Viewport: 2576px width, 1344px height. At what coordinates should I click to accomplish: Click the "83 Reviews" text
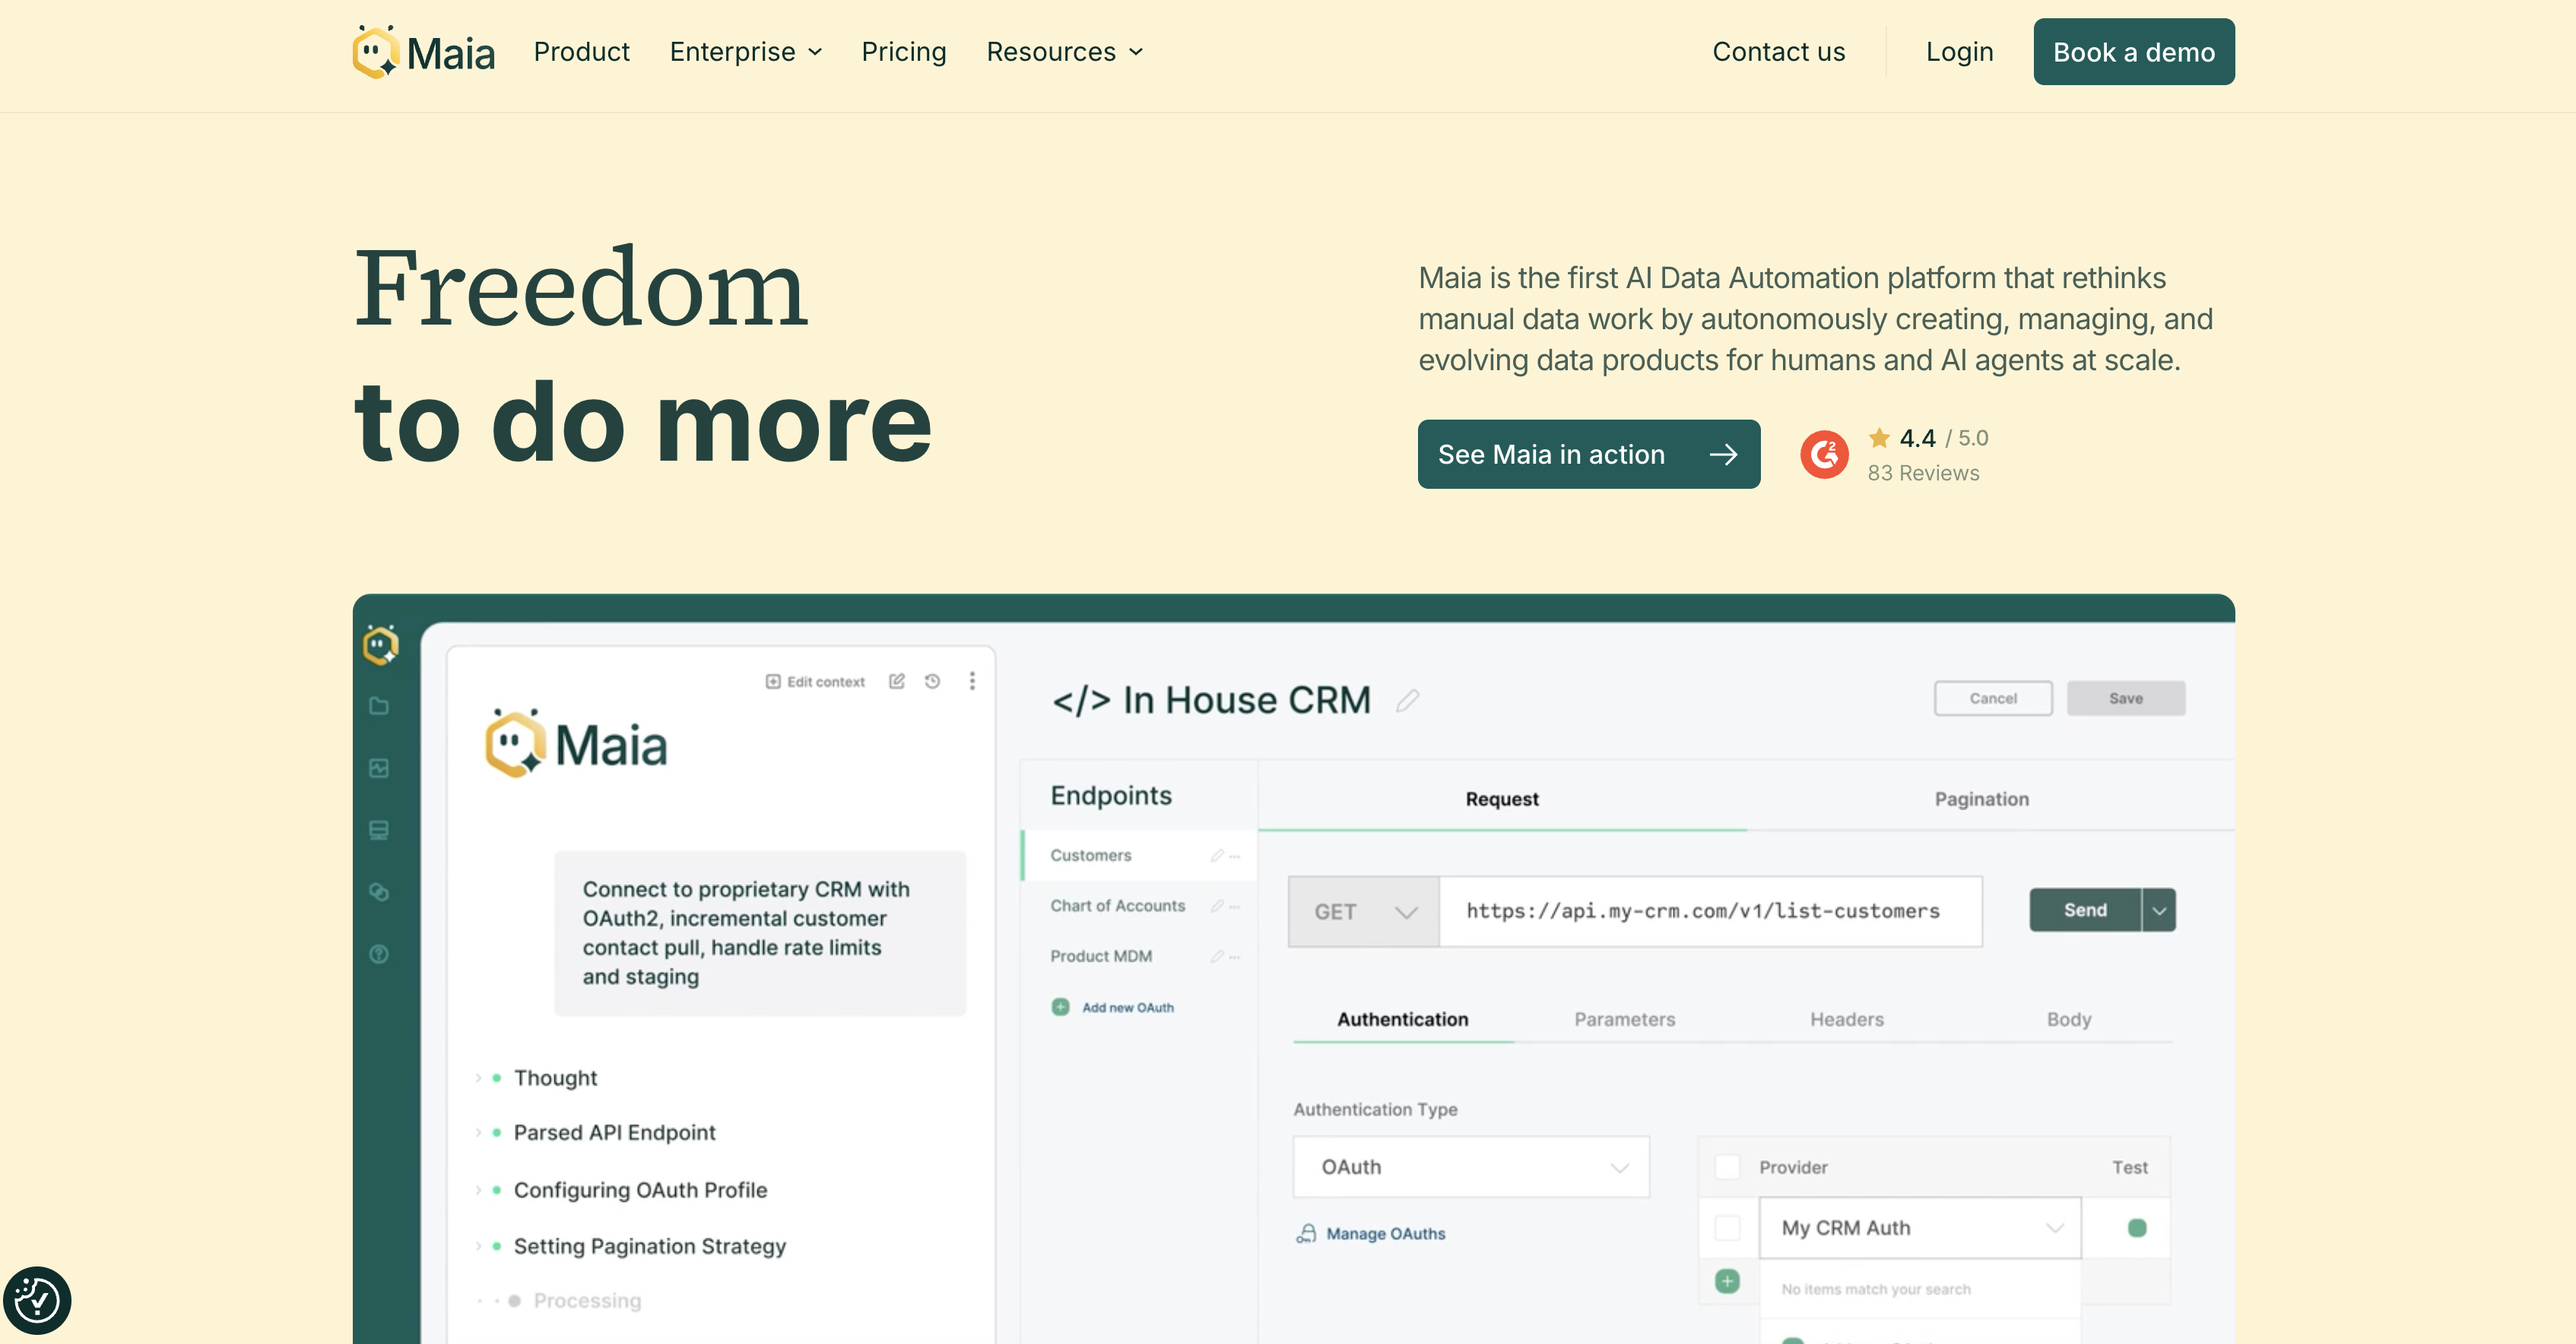(1923, 473)
